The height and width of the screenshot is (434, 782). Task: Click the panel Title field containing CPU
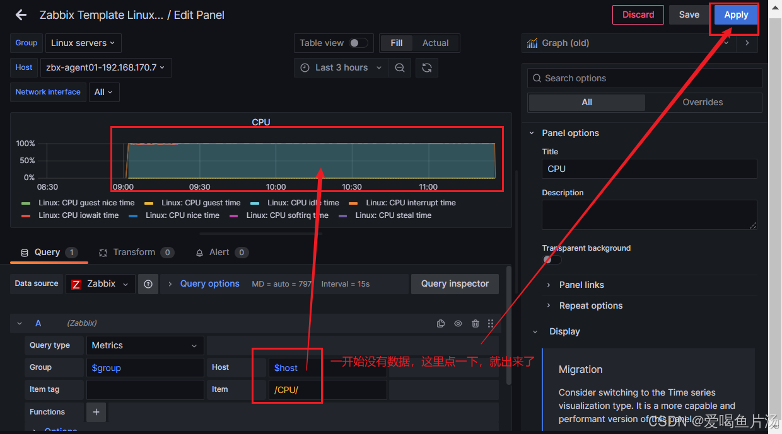649,169
